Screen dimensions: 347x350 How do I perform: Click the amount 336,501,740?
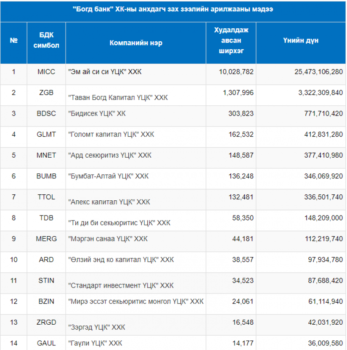323,197
